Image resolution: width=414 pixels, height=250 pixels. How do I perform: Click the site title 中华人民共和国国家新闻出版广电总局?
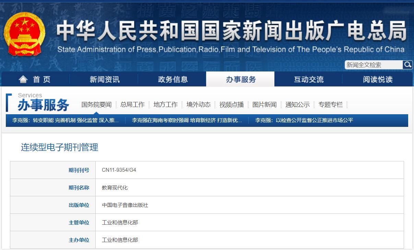[231, 31]
